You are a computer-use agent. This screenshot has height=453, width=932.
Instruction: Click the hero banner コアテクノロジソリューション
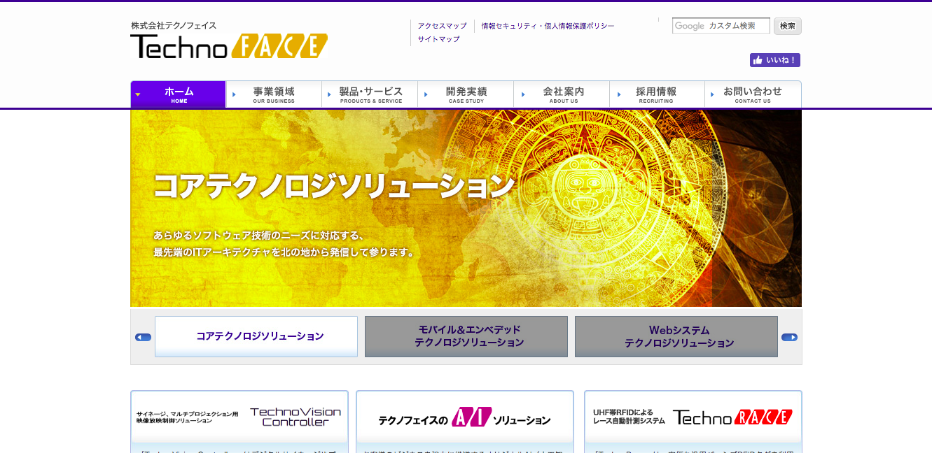(466, 208)
